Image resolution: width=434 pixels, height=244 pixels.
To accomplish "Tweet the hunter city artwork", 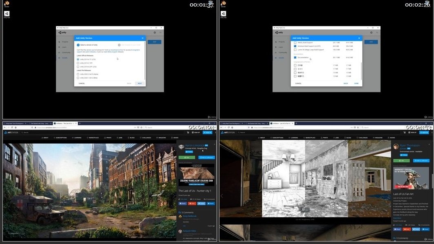I will click(201, 203).
